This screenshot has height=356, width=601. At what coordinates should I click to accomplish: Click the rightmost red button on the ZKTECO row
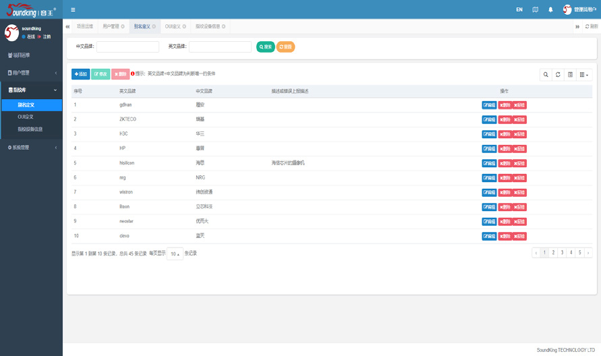pyautogui.click(x=519, y=119)
